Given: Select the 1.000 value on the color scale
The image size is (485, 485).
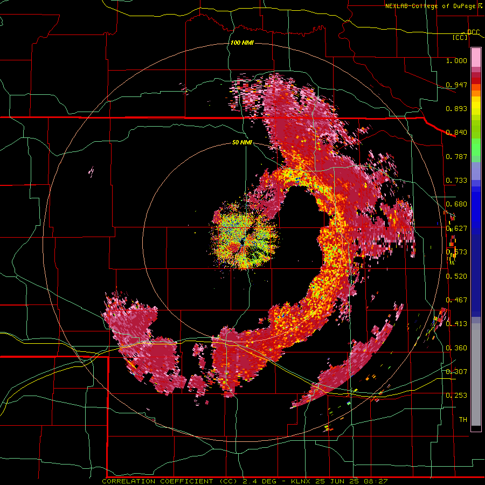Looking at the screenshot, I should (x=456, y=60).
